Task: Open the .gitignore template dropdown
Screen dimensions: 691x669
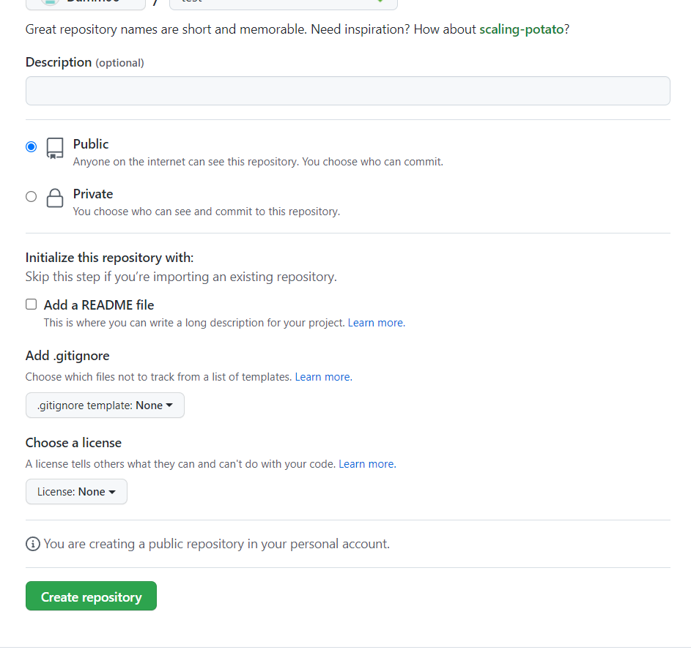Action: click(104, 405)
